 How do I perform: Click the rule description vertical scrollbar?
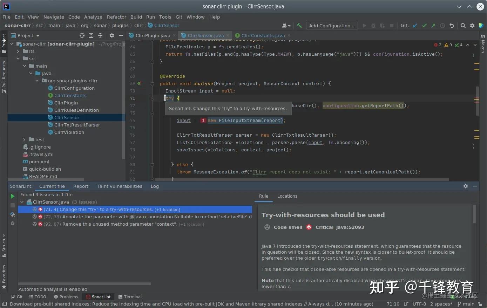474,214
